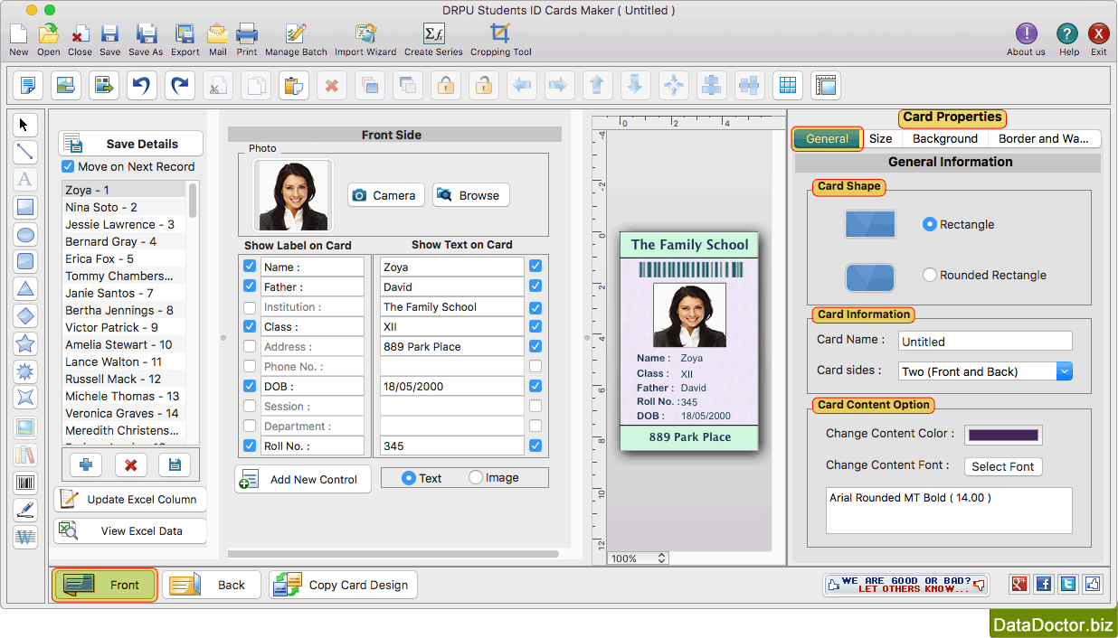Enable the Session label checkbox

[x=250, y=406]
